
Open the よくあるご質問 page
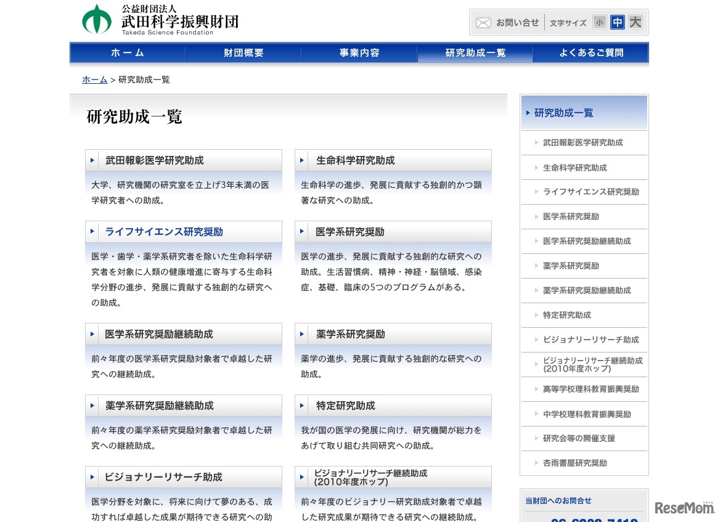click(x=591, y=52)
